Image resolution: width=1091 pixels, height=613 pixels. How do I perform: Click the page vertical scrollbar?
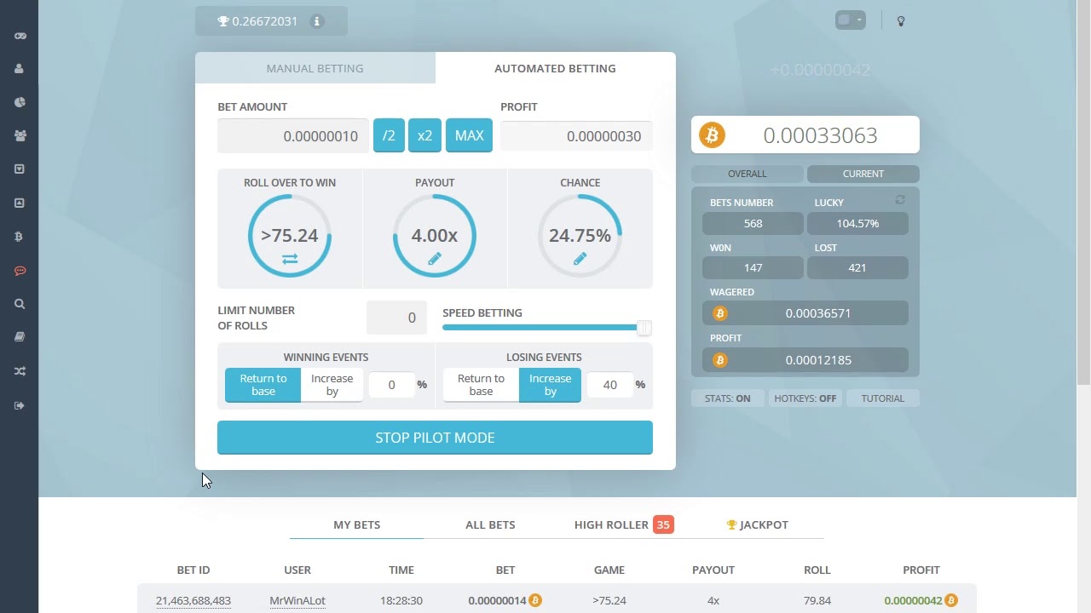coord(1084,192)
